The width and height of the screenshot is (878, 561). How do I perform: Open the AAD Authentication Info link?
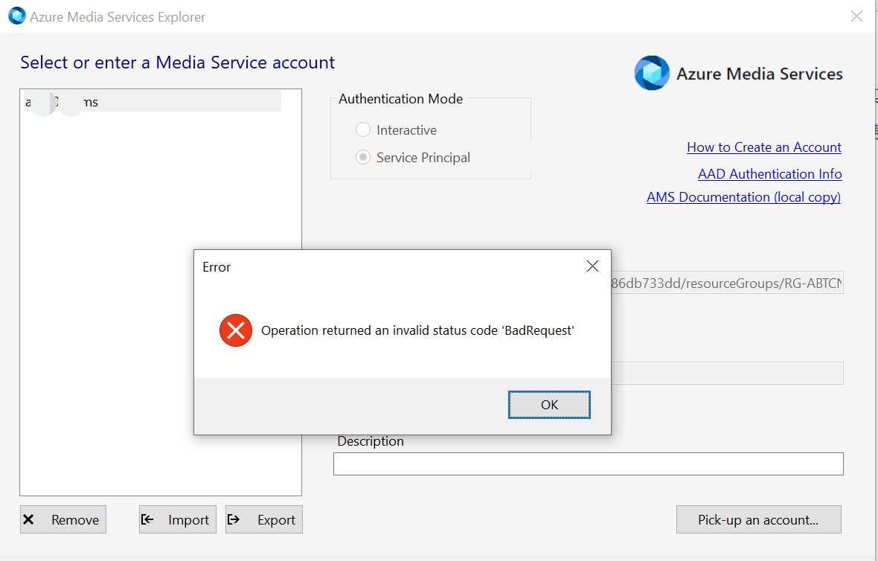[770, 174]
